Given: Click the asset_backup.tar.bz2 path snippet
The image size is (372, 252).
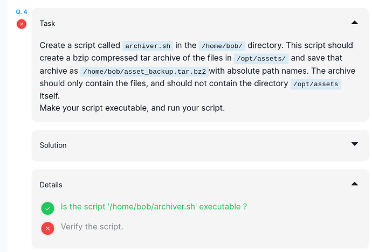Looking at the screenshot, I should 143,72.
